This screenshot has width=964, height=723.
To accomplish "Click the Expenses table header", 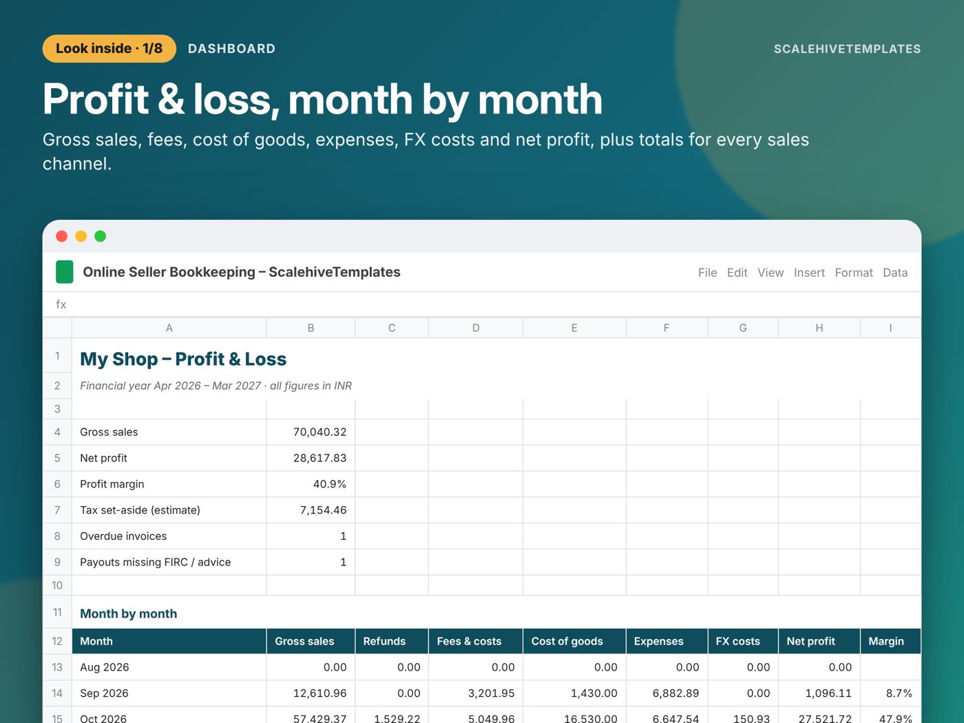I will coord(667,641).
